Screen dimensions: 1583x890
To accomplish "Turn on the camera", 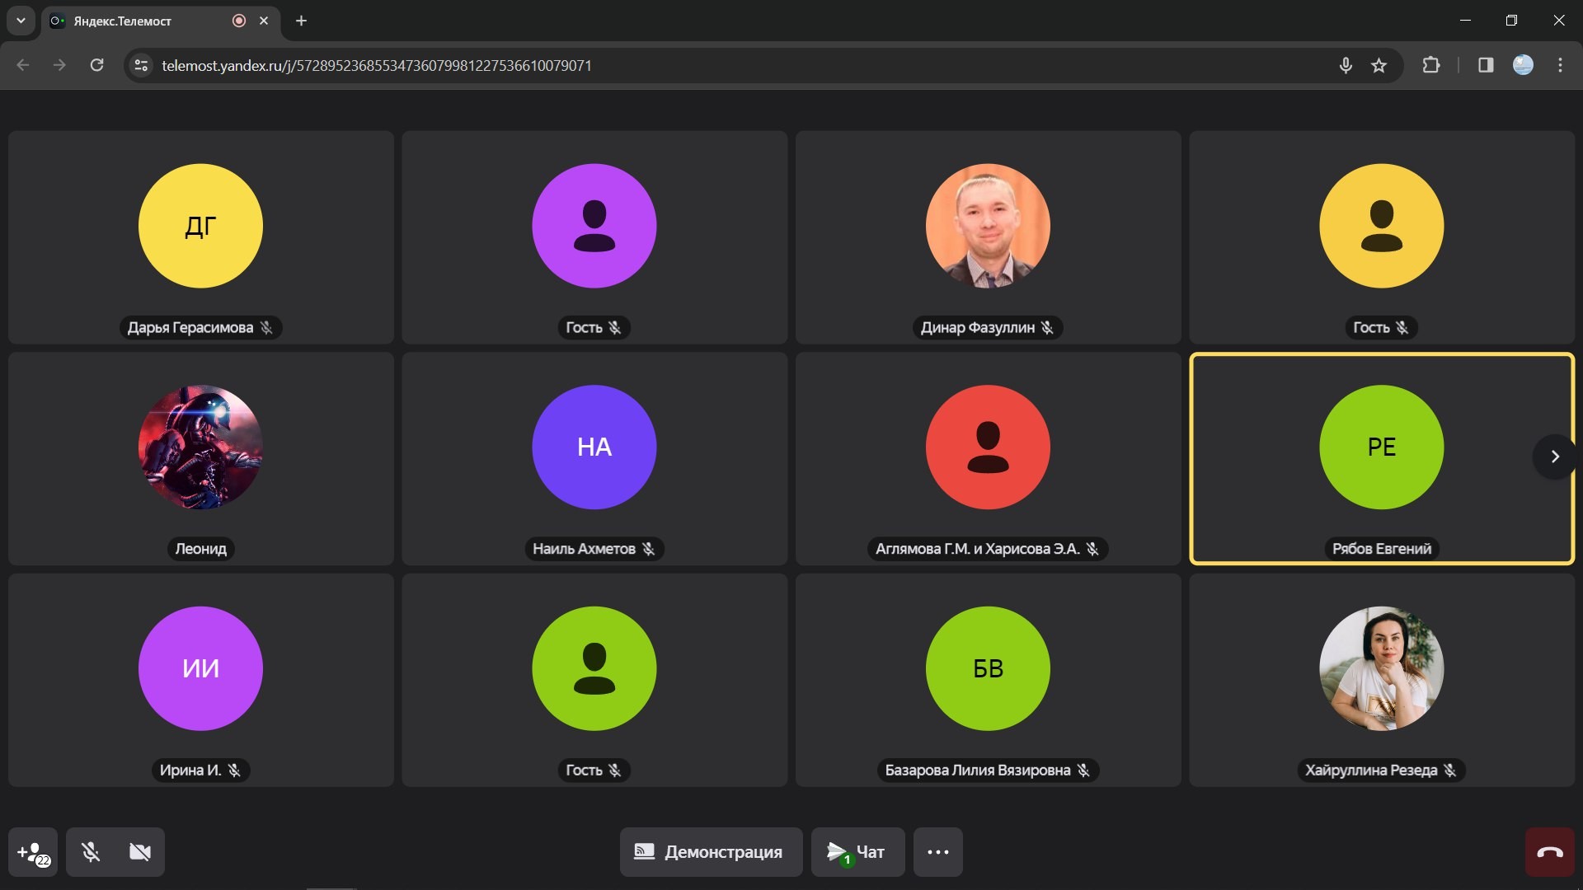I will coord(140,852).
